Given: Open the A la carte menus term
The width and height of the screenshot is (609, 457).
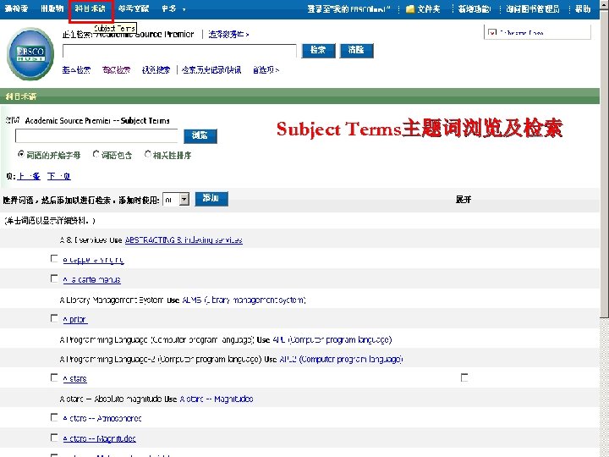Looking at the screenshot, I should coord(92,280).
